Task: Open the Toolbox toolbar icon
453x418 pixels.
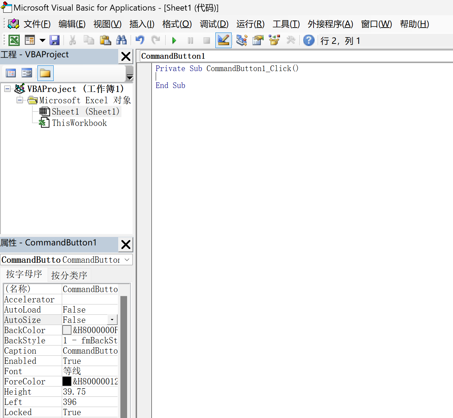Action: 291,40
